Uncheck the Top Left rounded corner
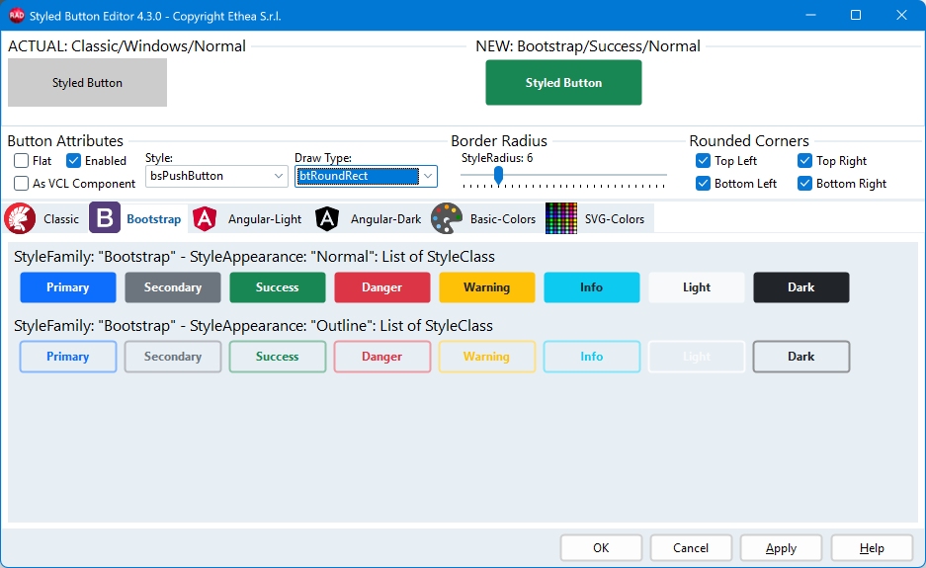Image resolution: width=926 pixels, height=568 pixels. (703, 161)
